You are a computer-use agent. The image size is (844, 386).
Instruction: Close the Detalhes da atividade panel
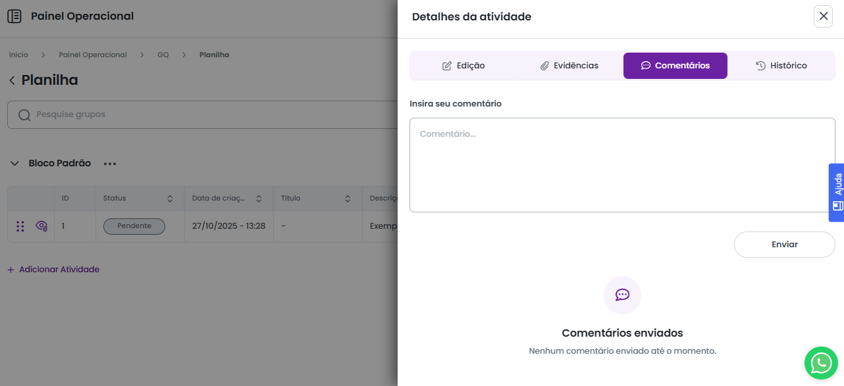823,16
